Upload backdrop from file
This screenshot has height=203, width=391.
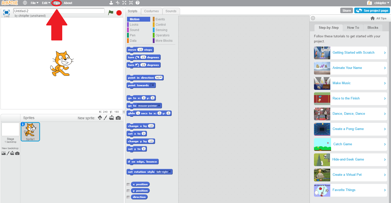coord(12,153)
